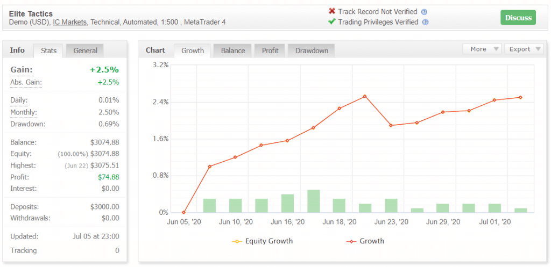Toggle Equity Growth series in chart legend
The image size is (551, 267).
coord(263,241)
